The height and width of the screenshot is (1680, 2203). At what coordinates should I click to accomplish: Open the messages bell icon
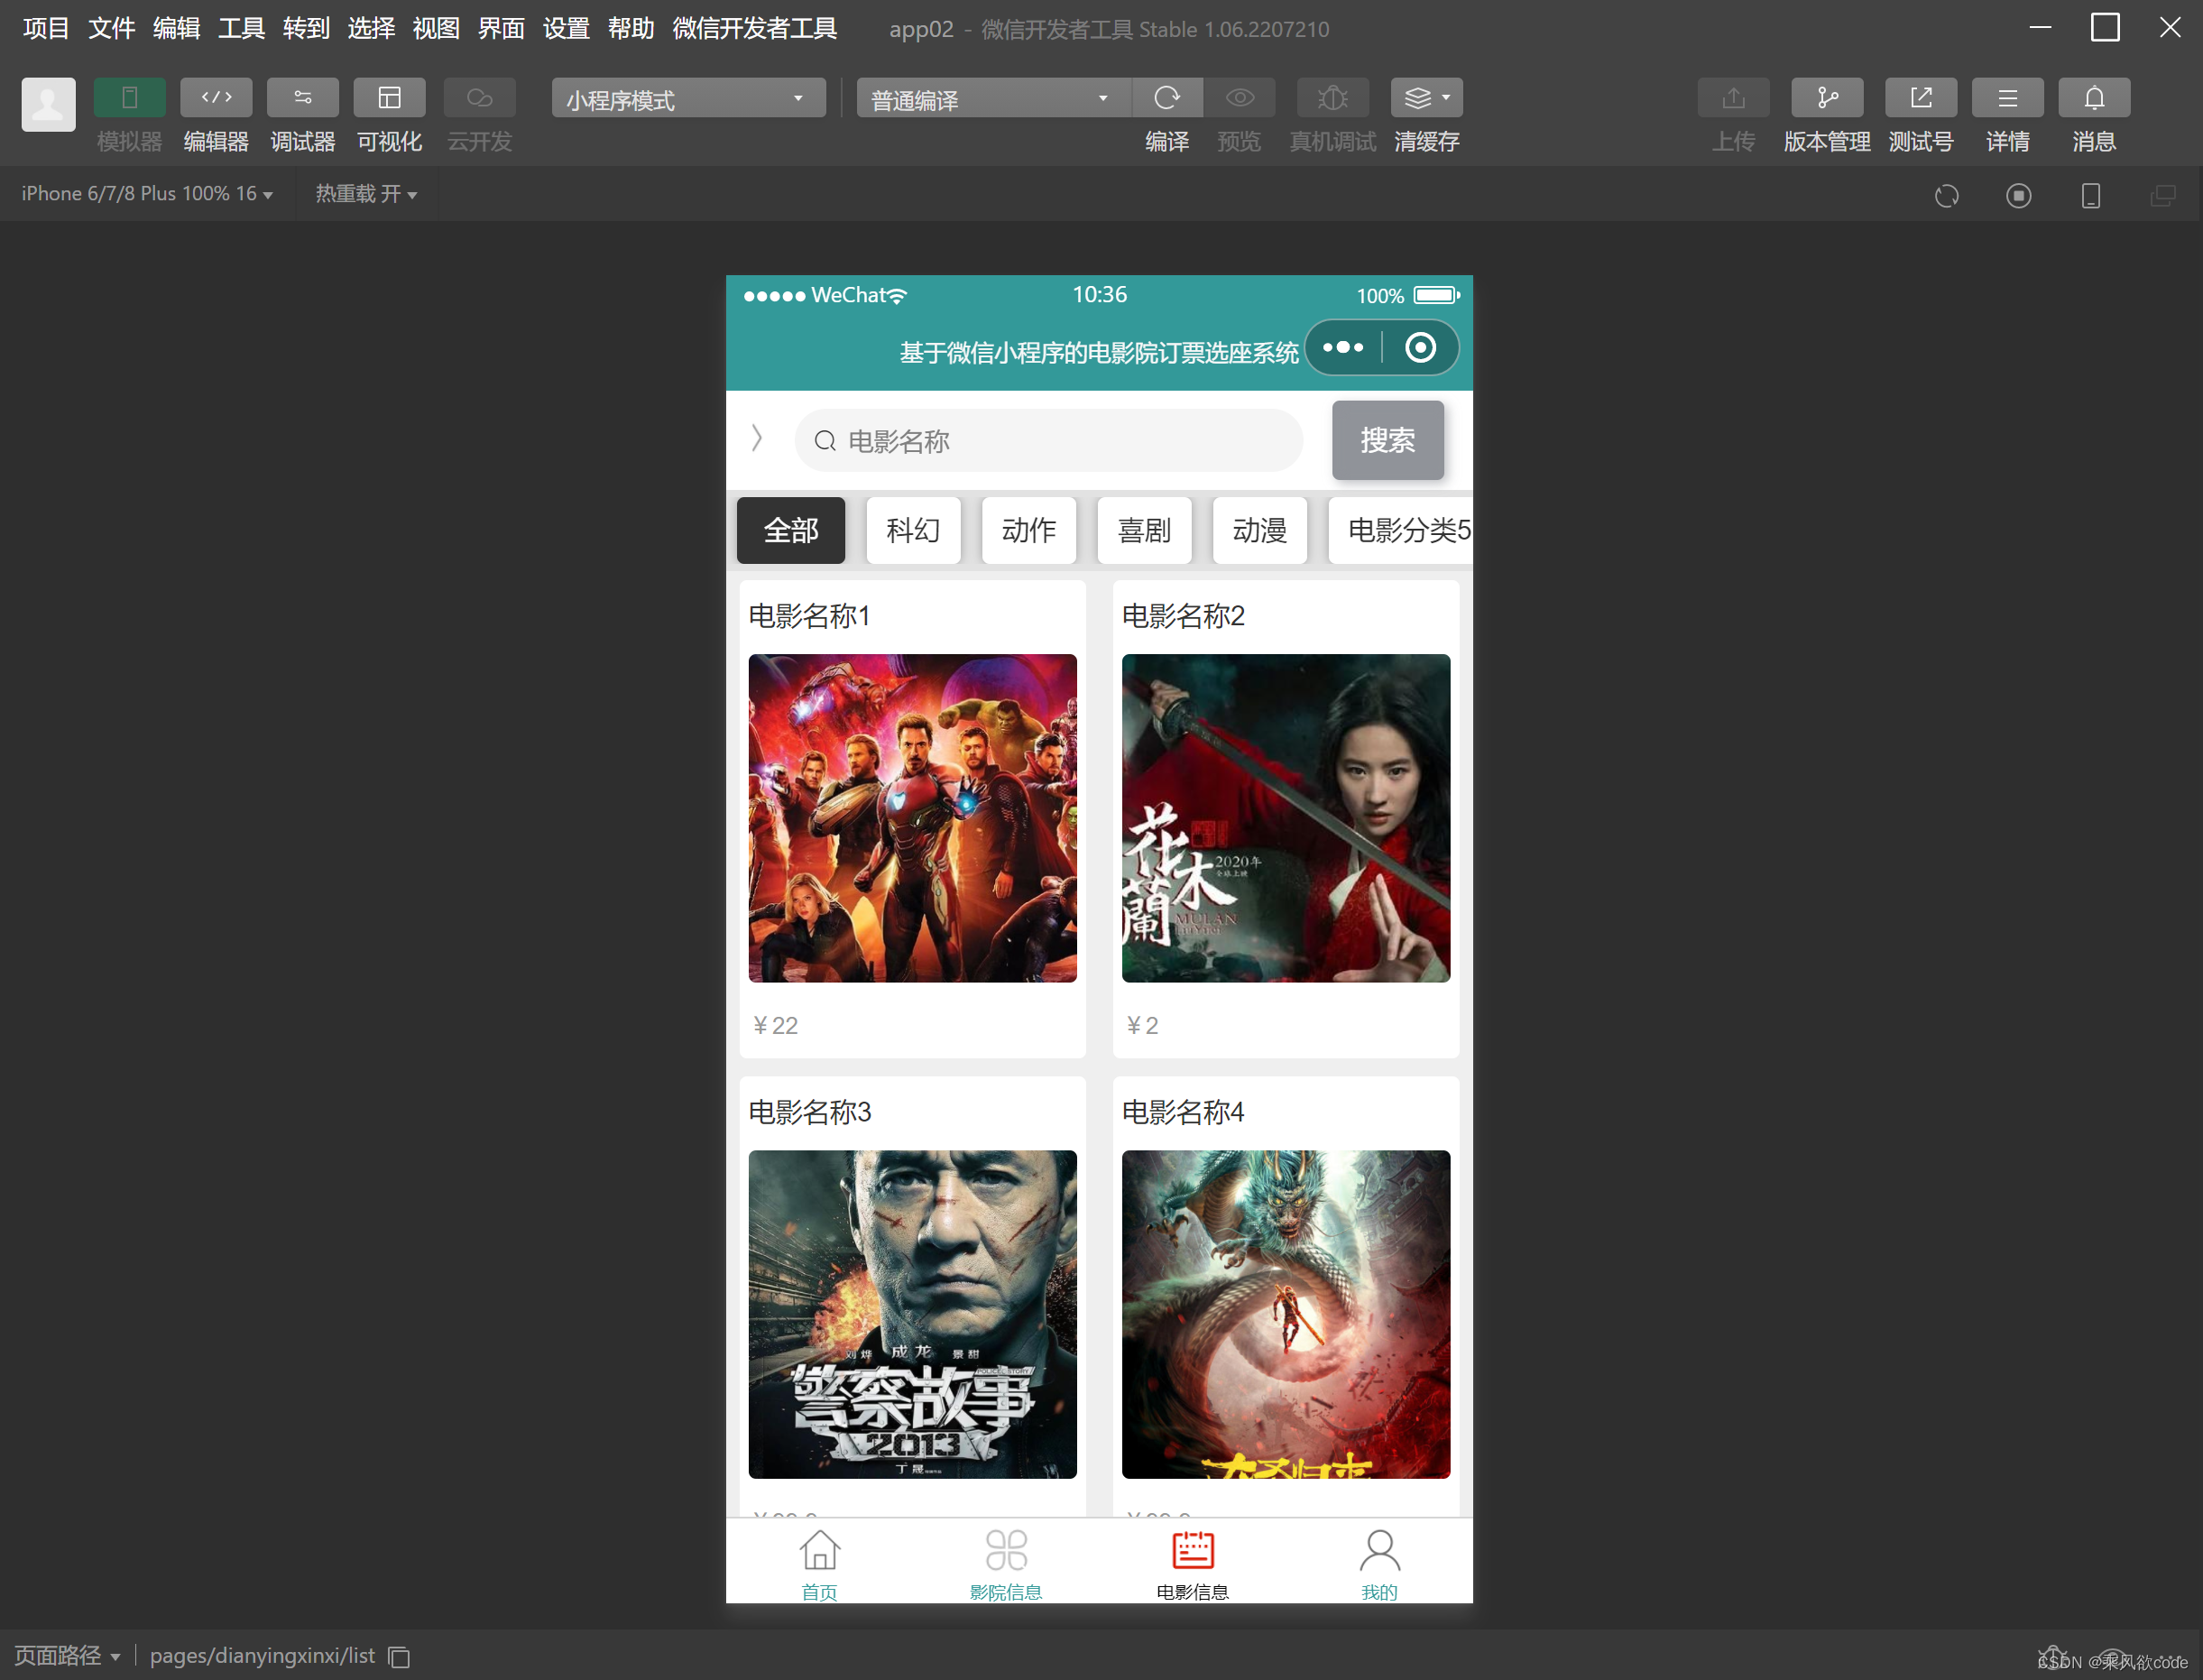[x=2093, y=98]
